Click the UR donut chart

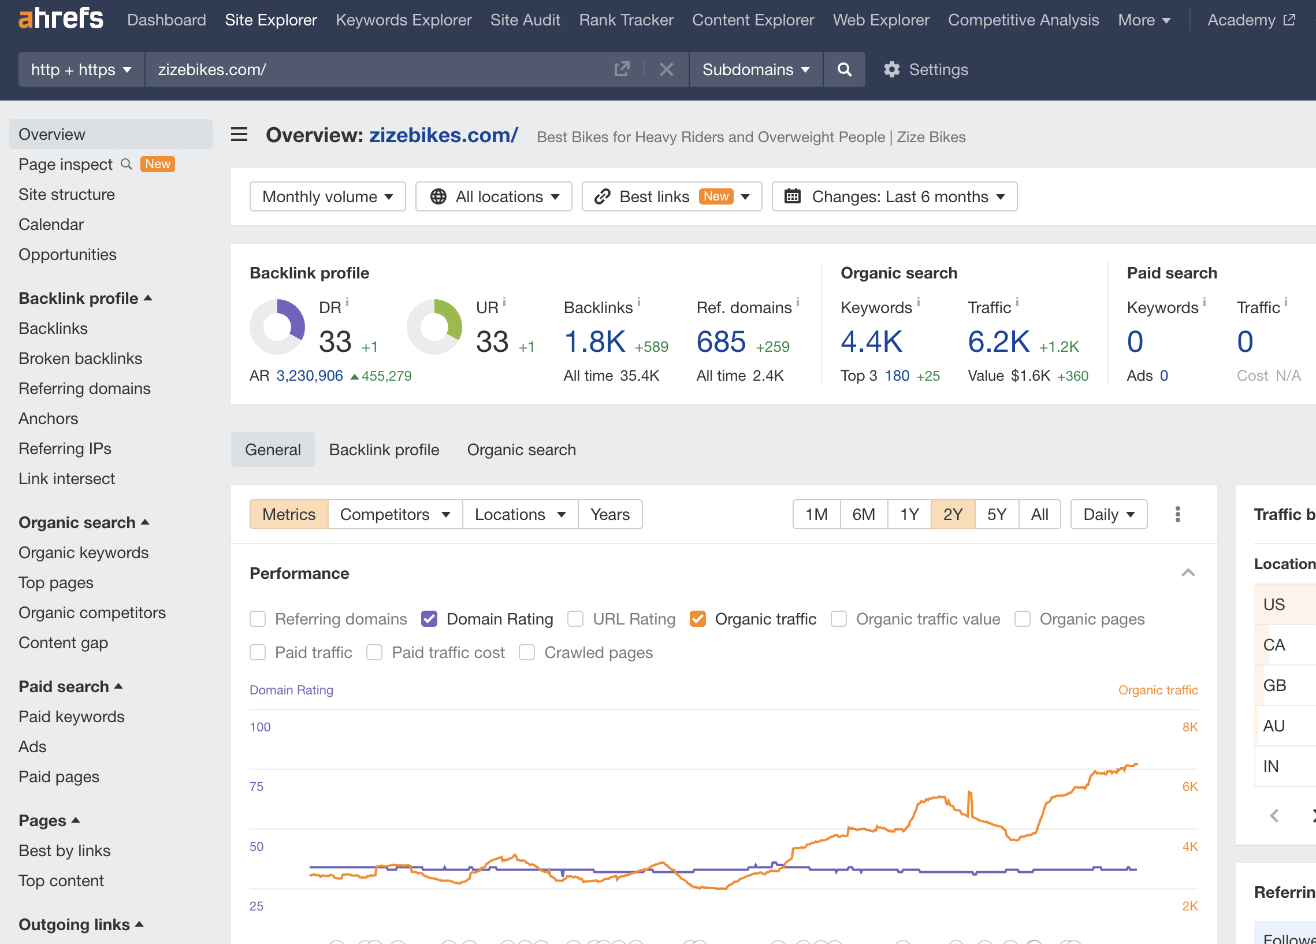click(x=434, y=326)
